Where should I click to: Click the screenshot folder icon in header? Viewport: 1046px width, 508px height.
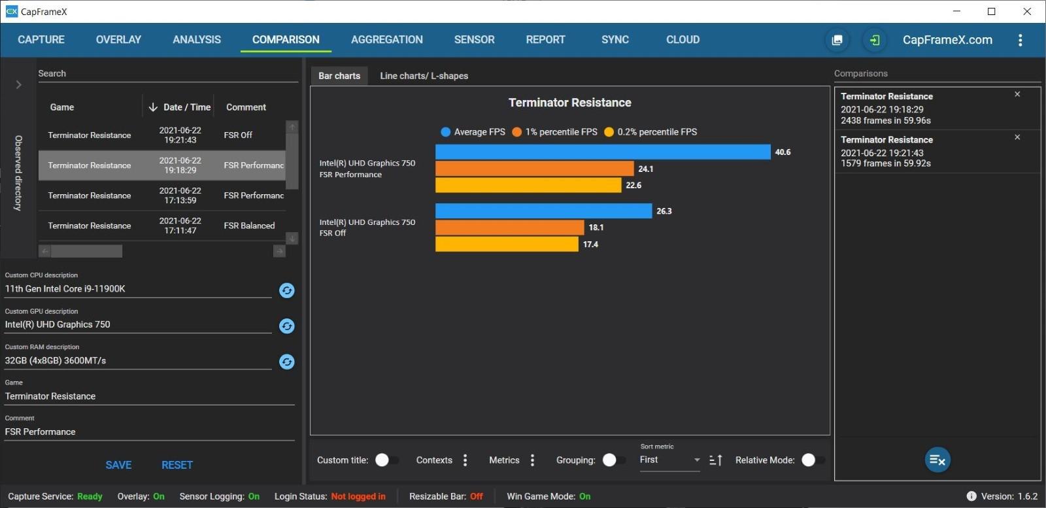837,40
